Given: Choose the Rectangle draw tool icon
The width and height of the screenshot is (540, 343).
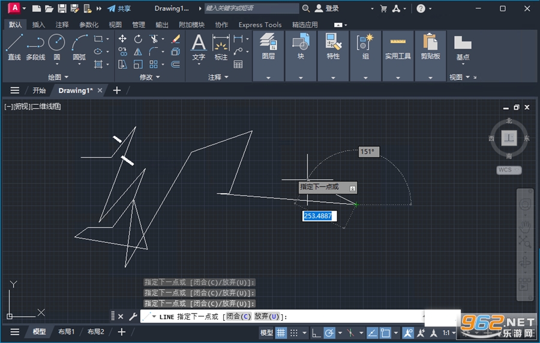Looking at the screenshot, I should click(98, 39).
